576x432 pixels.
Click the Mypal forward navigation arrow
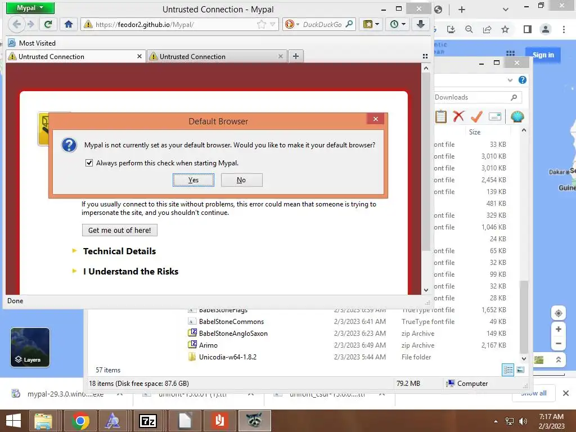pyautogui.click(x=31, y=24)
